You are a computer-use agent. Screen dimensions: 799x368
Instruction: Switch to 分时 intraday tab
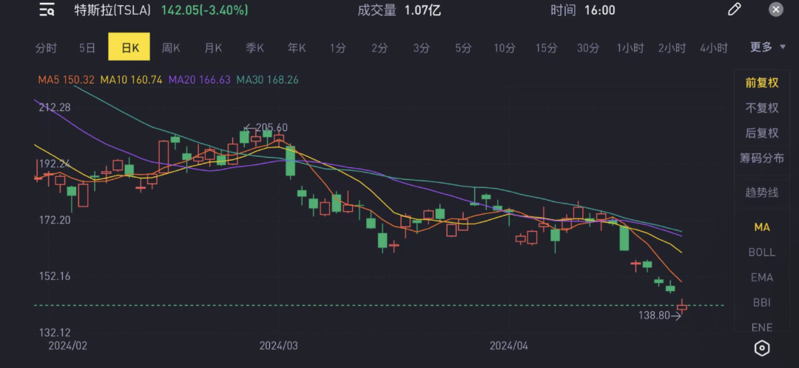(46, 47)
